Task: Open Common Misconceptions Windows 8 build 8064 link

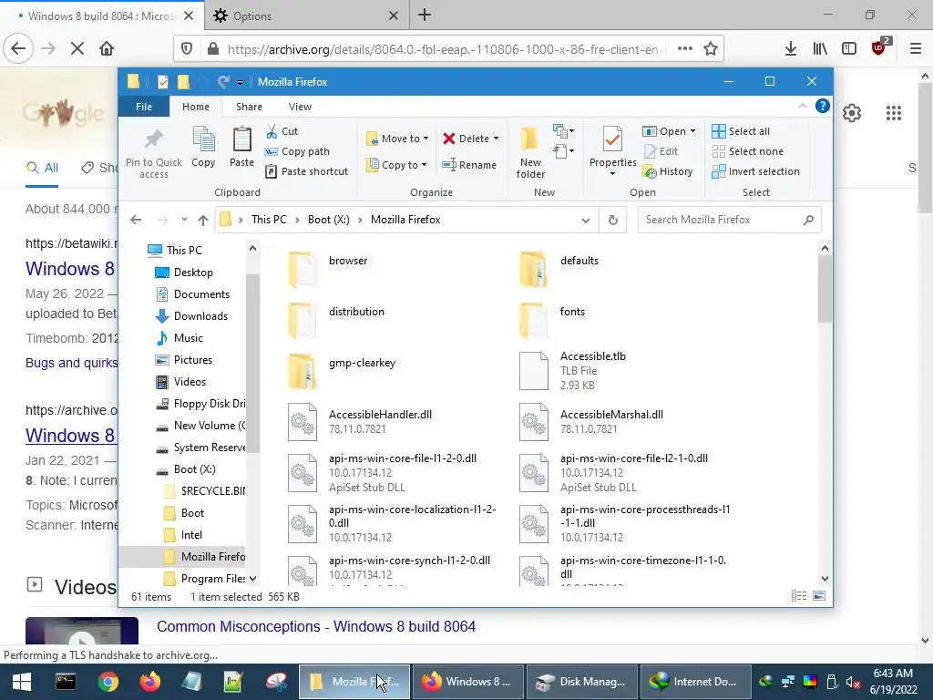Action: [x=316, y=626]
